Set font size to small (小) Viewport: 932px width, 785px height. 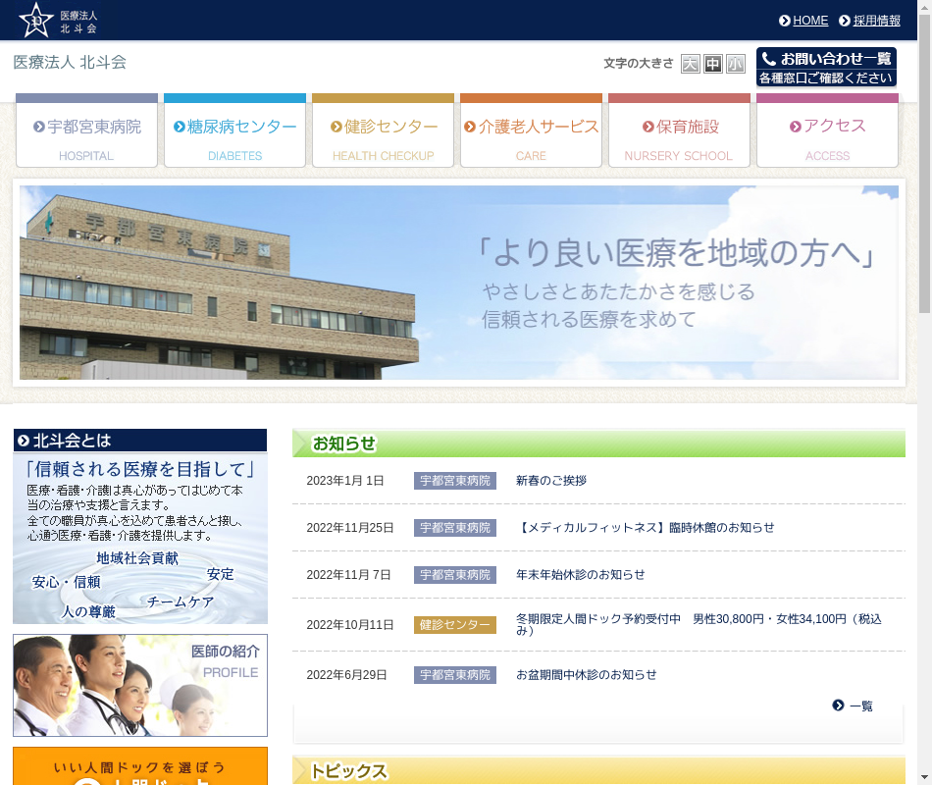coord(736,64)
